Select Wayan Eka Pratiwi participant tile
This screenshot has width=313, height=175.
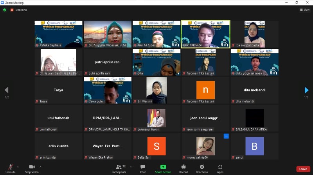point(108,146)
